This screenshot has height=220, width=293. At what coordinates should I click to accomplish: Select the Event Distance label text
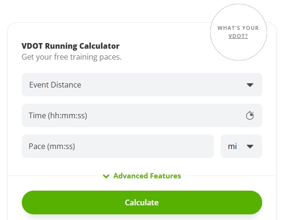(x=55, y=85)
